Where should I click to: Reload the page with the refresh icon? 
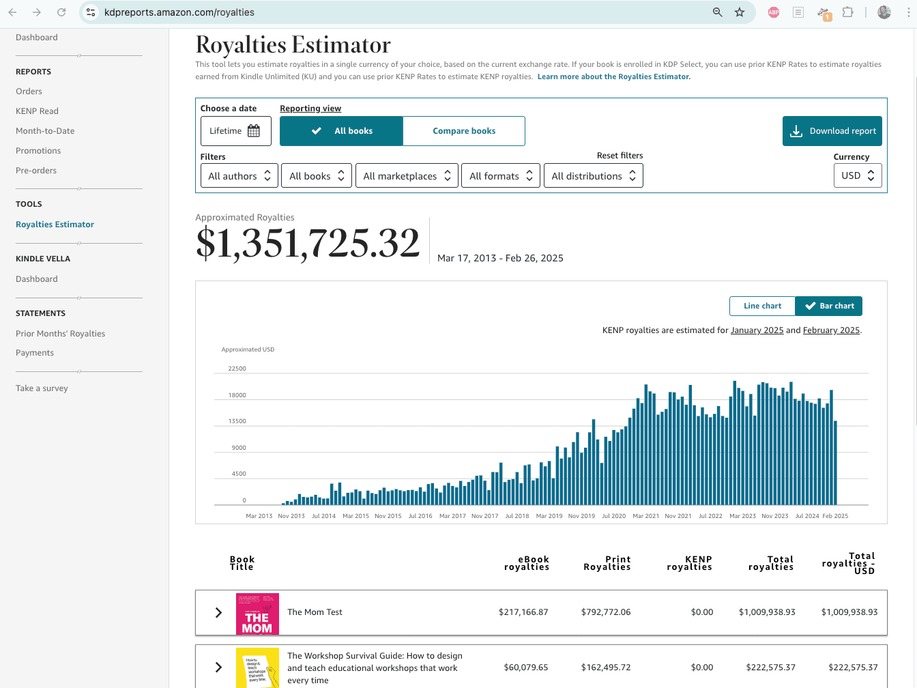[x=61, y=12]
